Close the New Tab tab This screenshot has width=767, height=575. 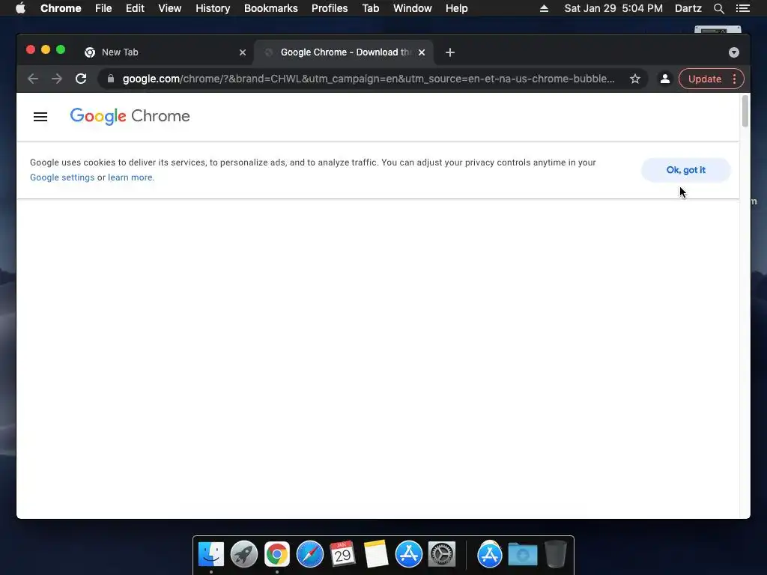243,52
